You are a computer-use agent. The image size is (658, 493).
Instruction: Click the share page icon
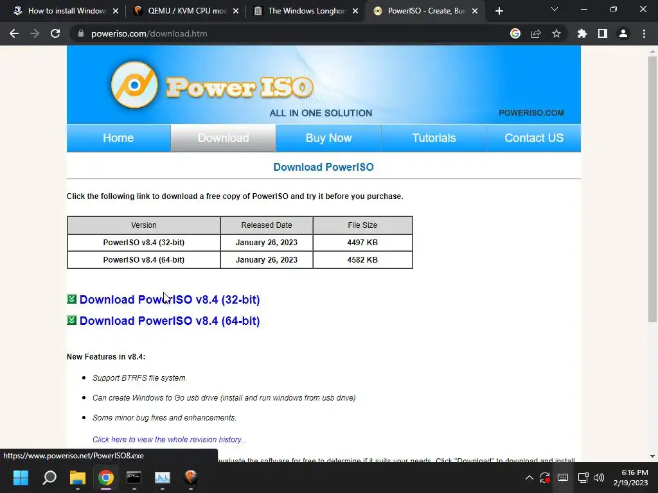coord(536,33)
